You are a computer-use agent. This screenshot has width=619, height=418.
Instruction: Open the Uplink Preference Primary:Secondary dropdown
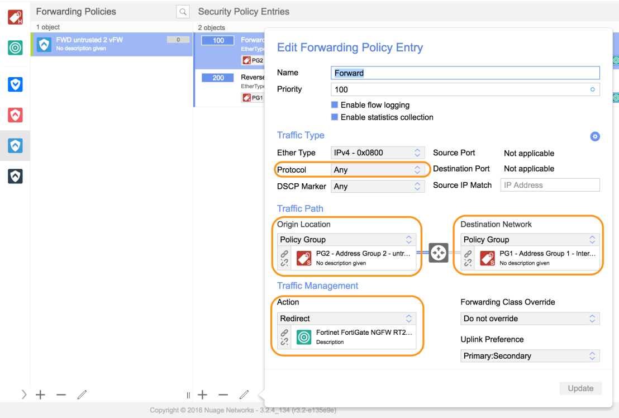530,356
